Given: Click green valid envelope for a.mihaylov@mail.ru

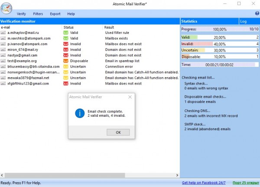Looking at the screenshot, I should click(66, 33).
